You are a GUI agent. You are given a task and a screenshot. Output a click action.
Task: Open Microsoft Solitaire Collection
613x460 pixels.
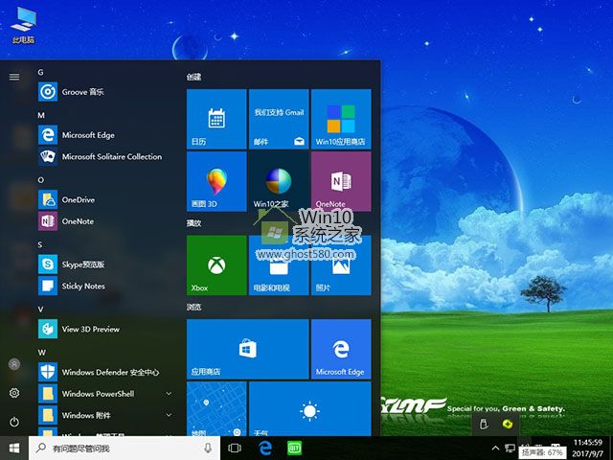(x=105, y=156)
